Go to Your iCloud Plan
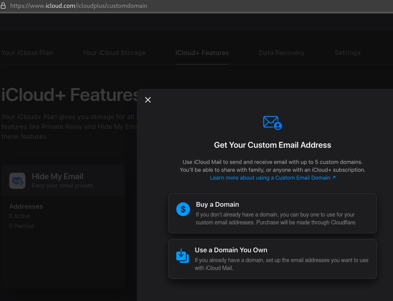Viewport: 393px width, 301px height. 27,53
